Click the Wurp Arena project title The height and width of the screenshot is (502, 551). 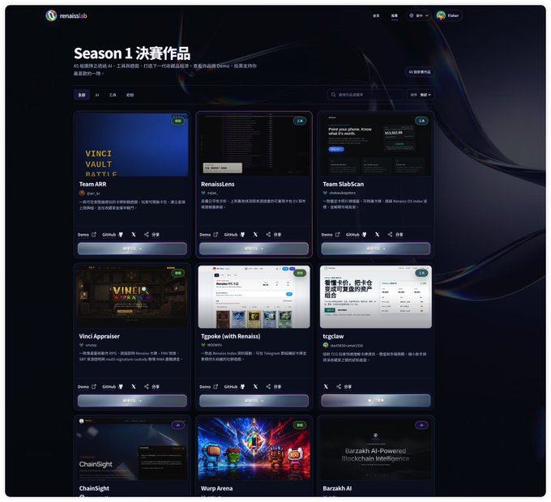[x=216, y=488]
